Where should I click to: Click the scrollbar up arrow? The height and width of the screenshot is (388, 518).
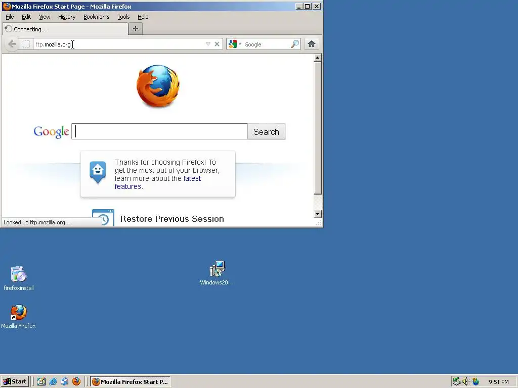(318, 58)
